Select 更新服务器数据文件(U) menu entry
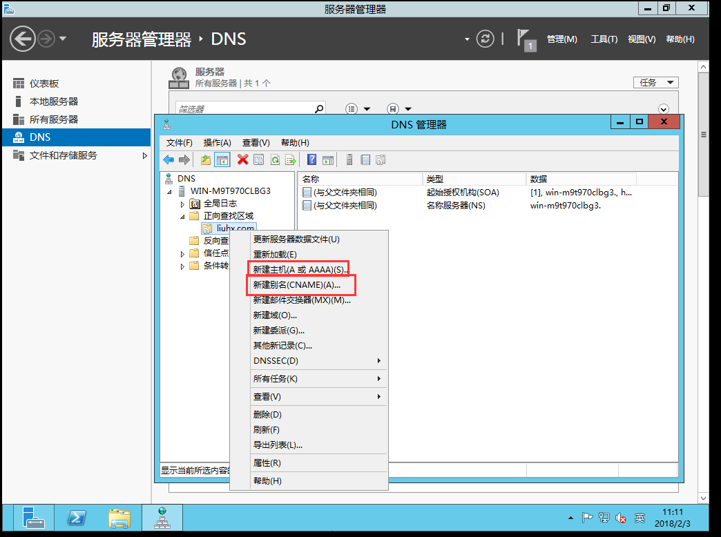The image size is (721, 537). 309,239
